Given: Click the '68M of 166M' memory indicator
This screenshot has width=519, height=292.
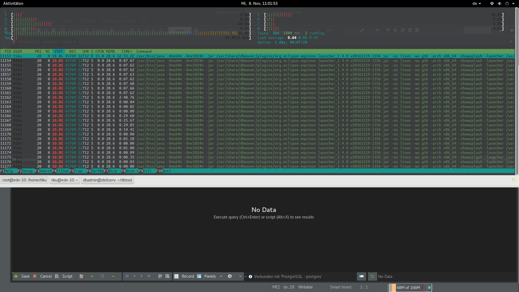Looking at the screenshot, I should 409,288.
